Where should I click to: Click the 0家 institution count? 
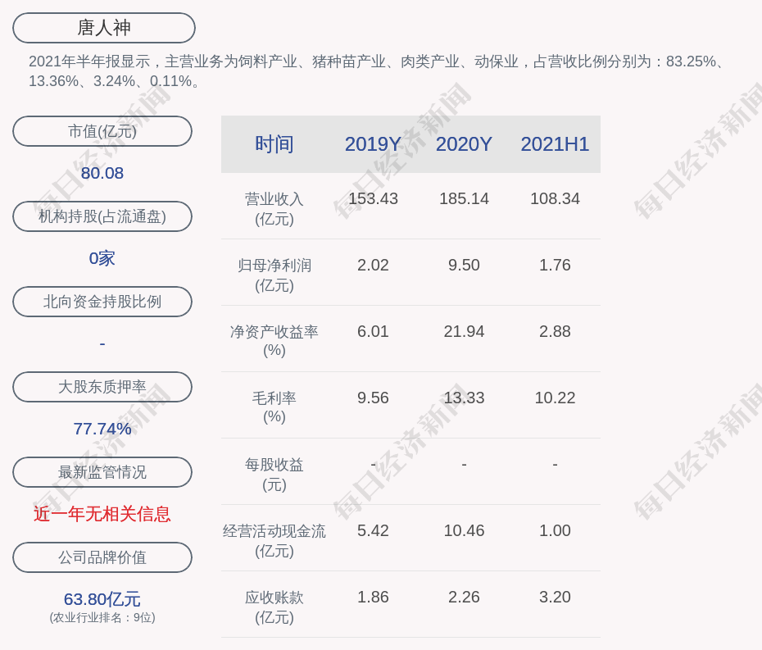pyautogui.click(x=102, y=258)
